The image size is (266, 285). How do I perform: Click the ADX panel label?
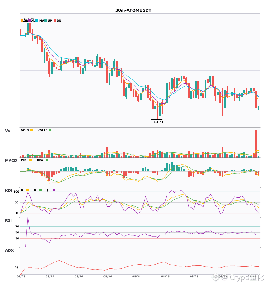coord(9,250)
